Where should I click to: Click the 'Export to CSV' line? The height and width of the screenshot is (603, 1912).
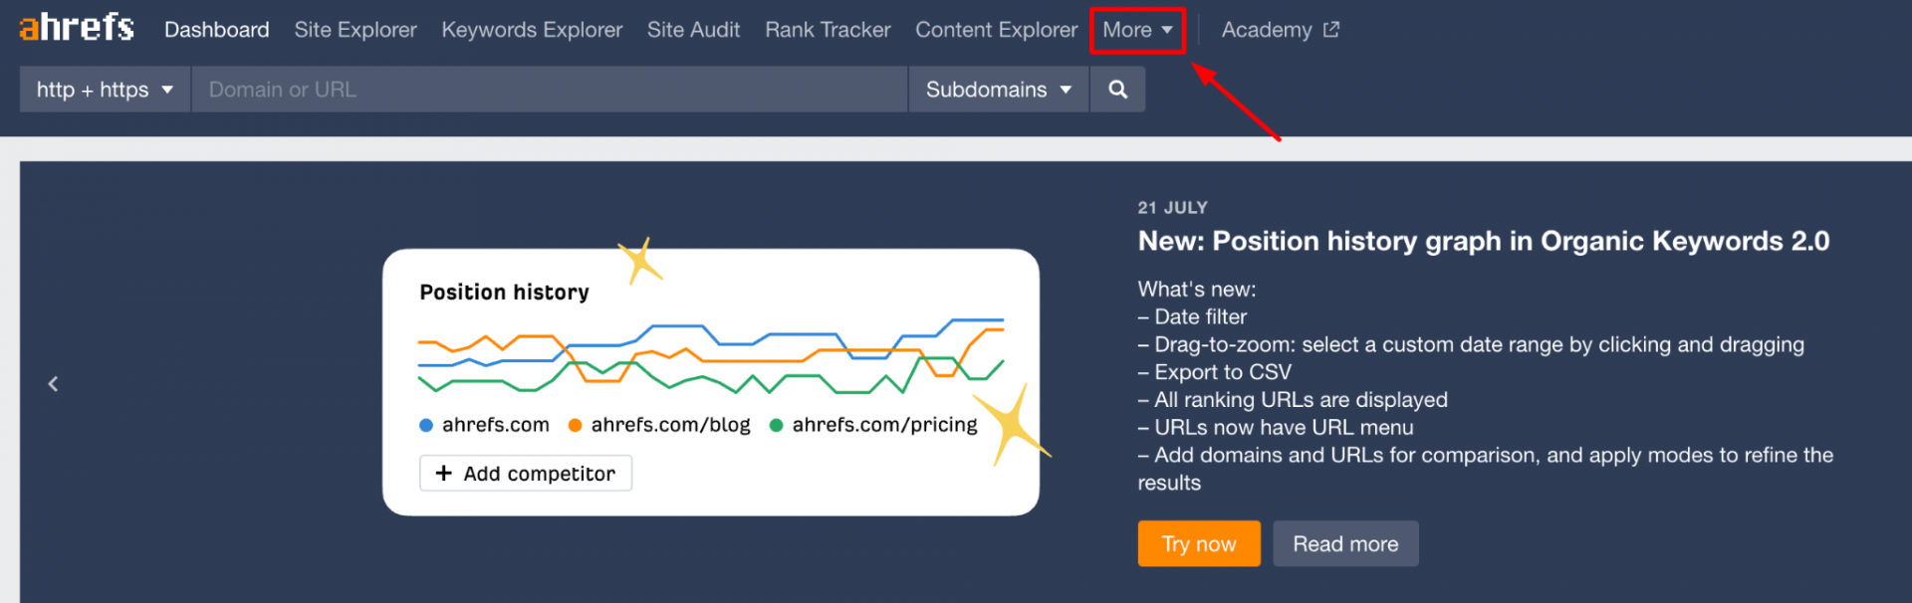(1215, 372)
